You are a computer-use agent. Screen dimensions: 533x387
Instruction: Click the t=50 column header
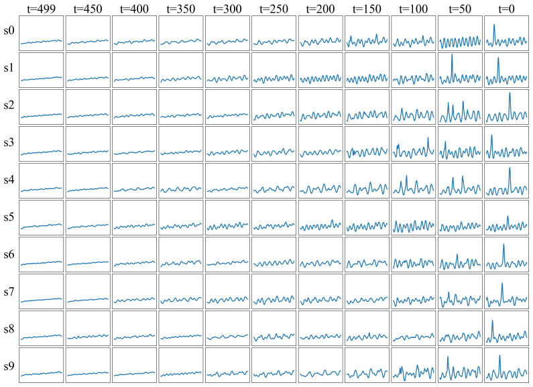[x=460, y=9]
